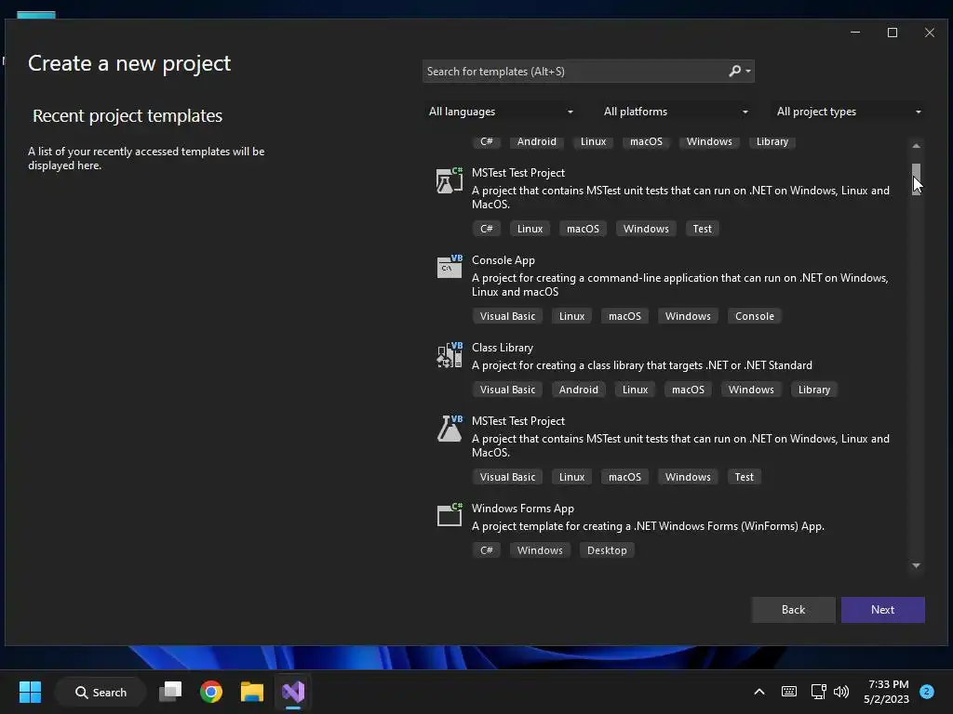Open the All project types dropdown
This screenshot has height=714, width=953.
coord(849,112)
